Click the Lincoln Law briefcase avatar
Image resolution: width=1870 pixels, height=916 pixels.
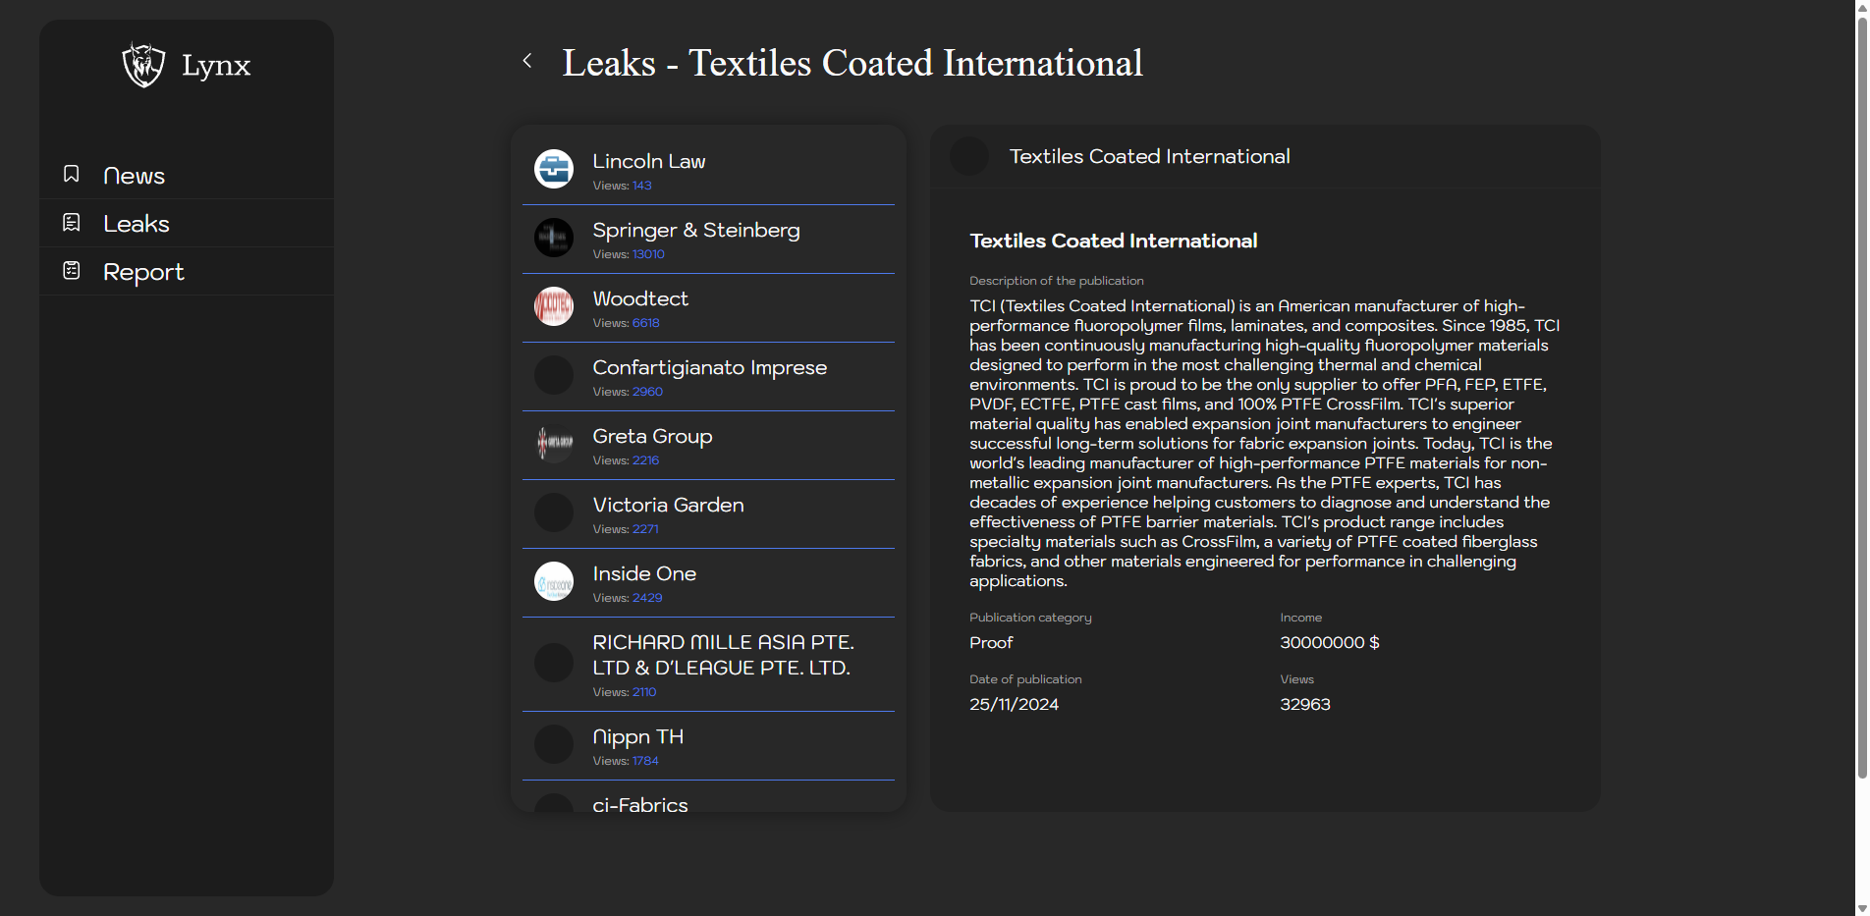tap(554, 169)
